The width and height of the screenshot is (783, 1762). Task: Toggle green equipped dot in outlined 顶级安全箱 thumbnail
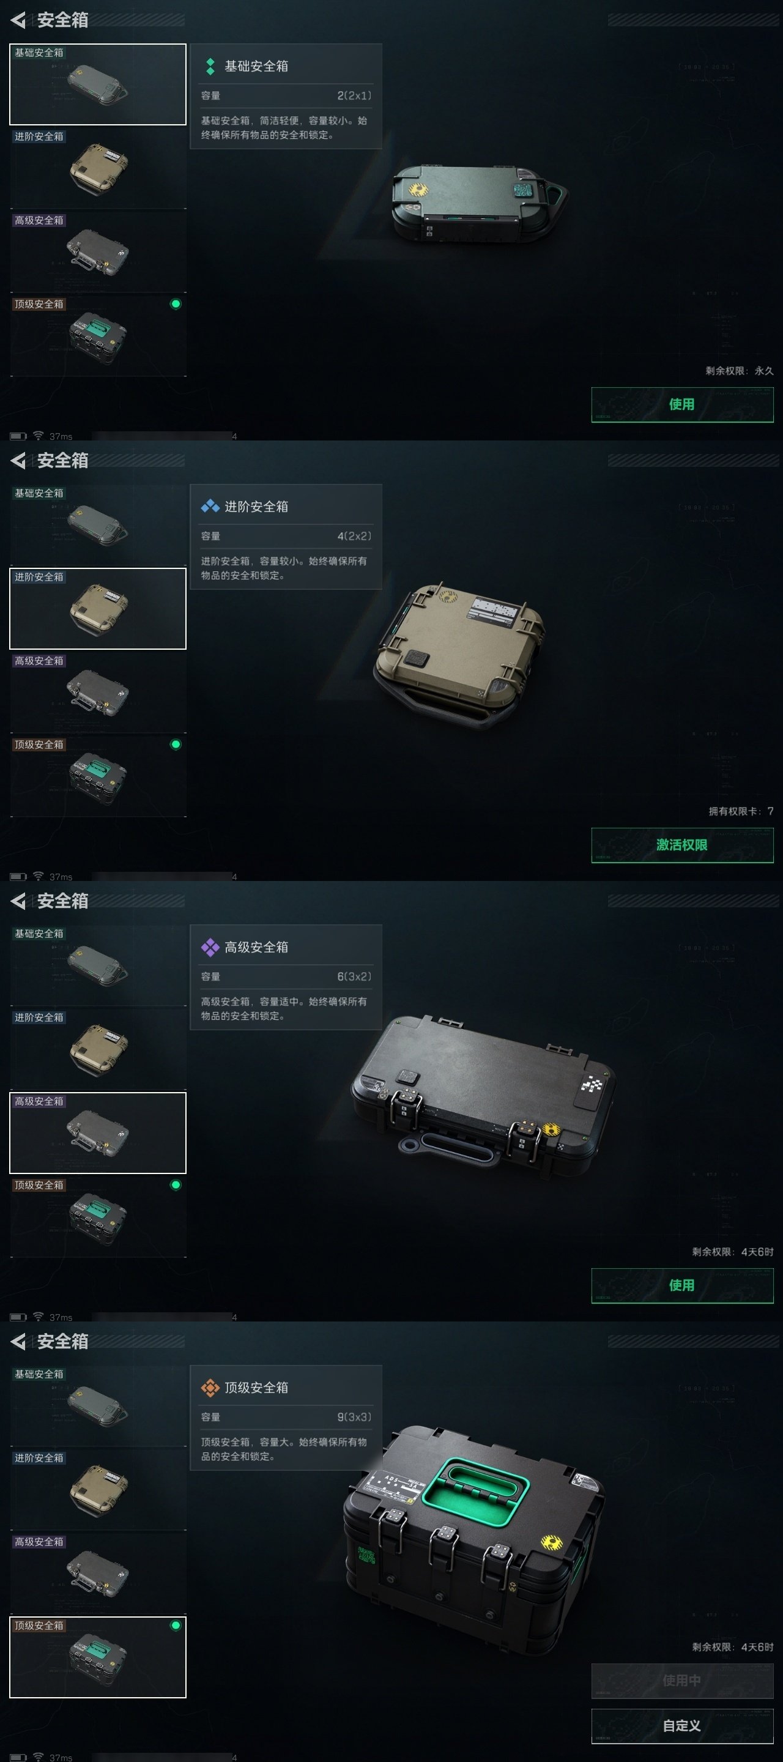pyautogui.click(x=176, y=1625)
